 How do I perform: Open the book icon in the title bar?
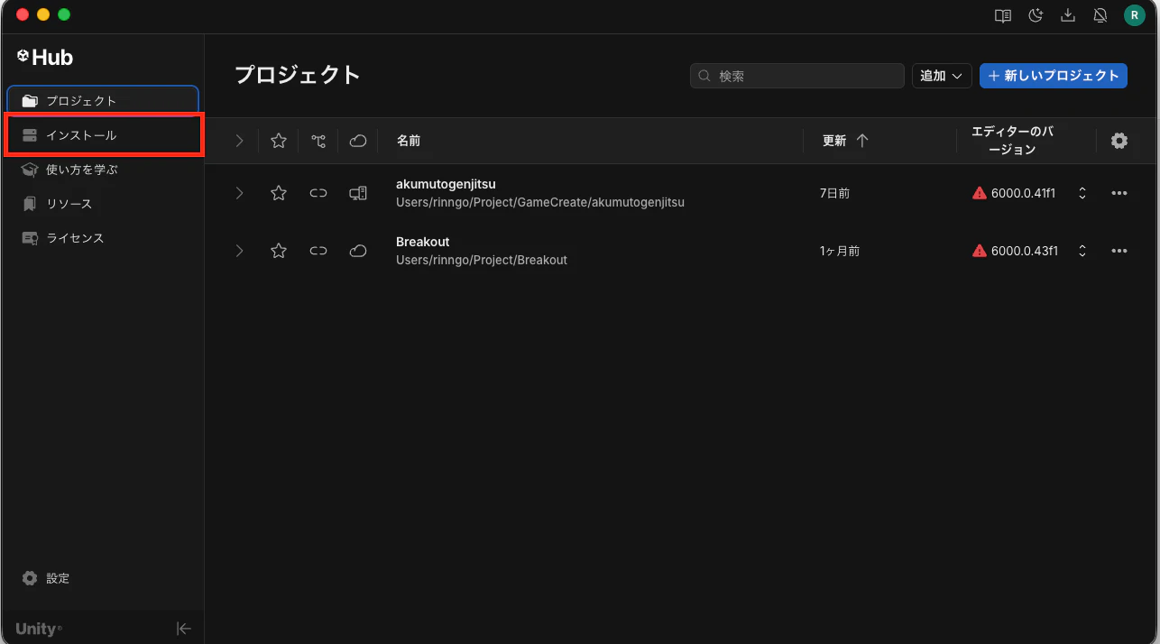[1002, 15]
